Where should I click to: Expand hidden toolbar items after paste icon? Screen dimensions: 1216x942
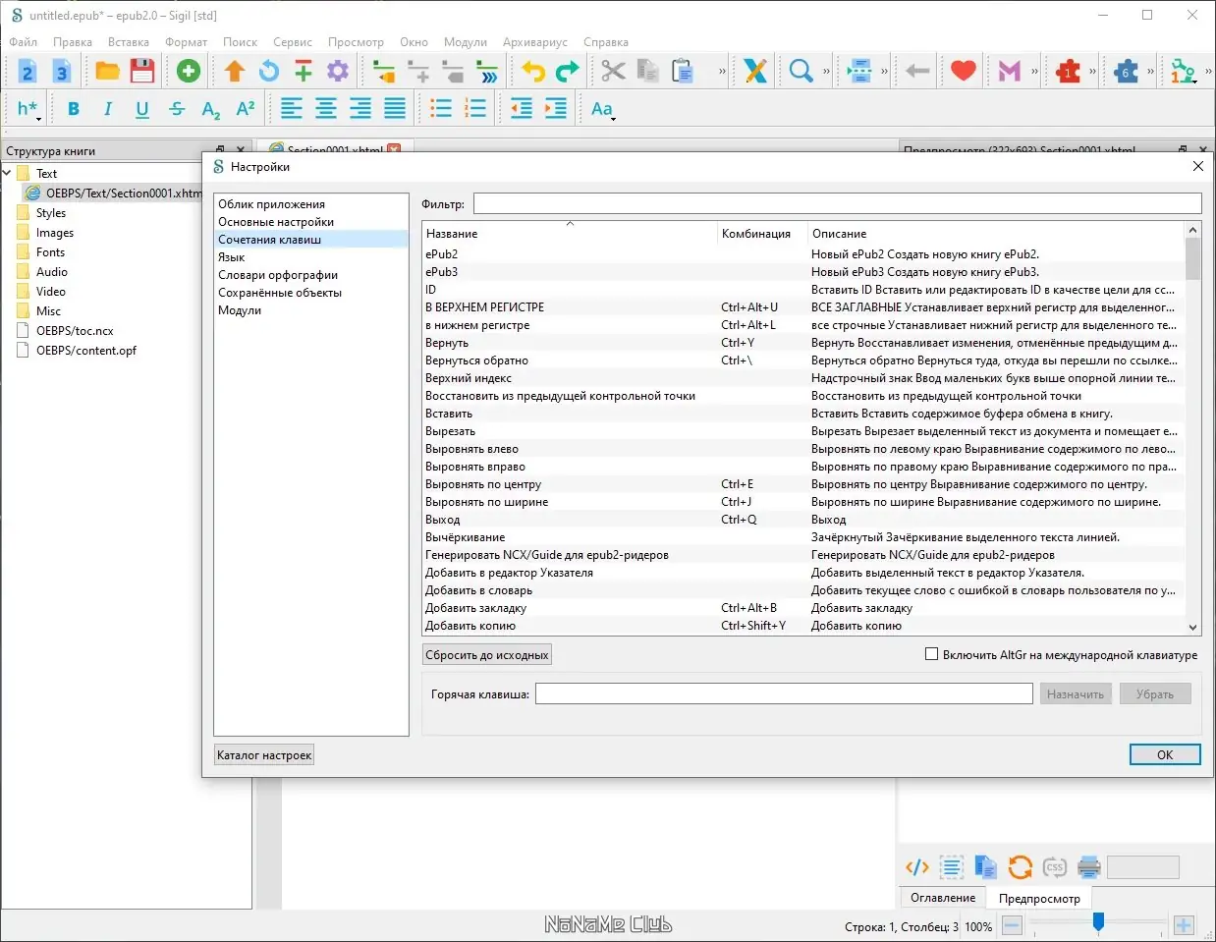tap(723, 71)
